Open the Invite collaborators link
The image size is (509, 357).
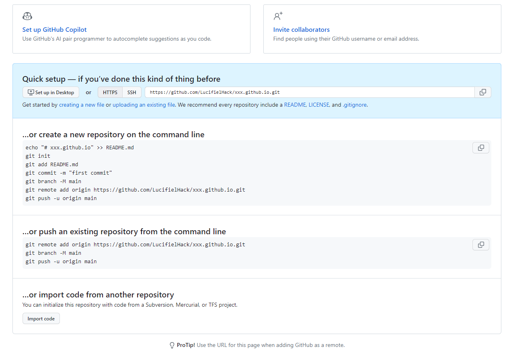(302, 30)
